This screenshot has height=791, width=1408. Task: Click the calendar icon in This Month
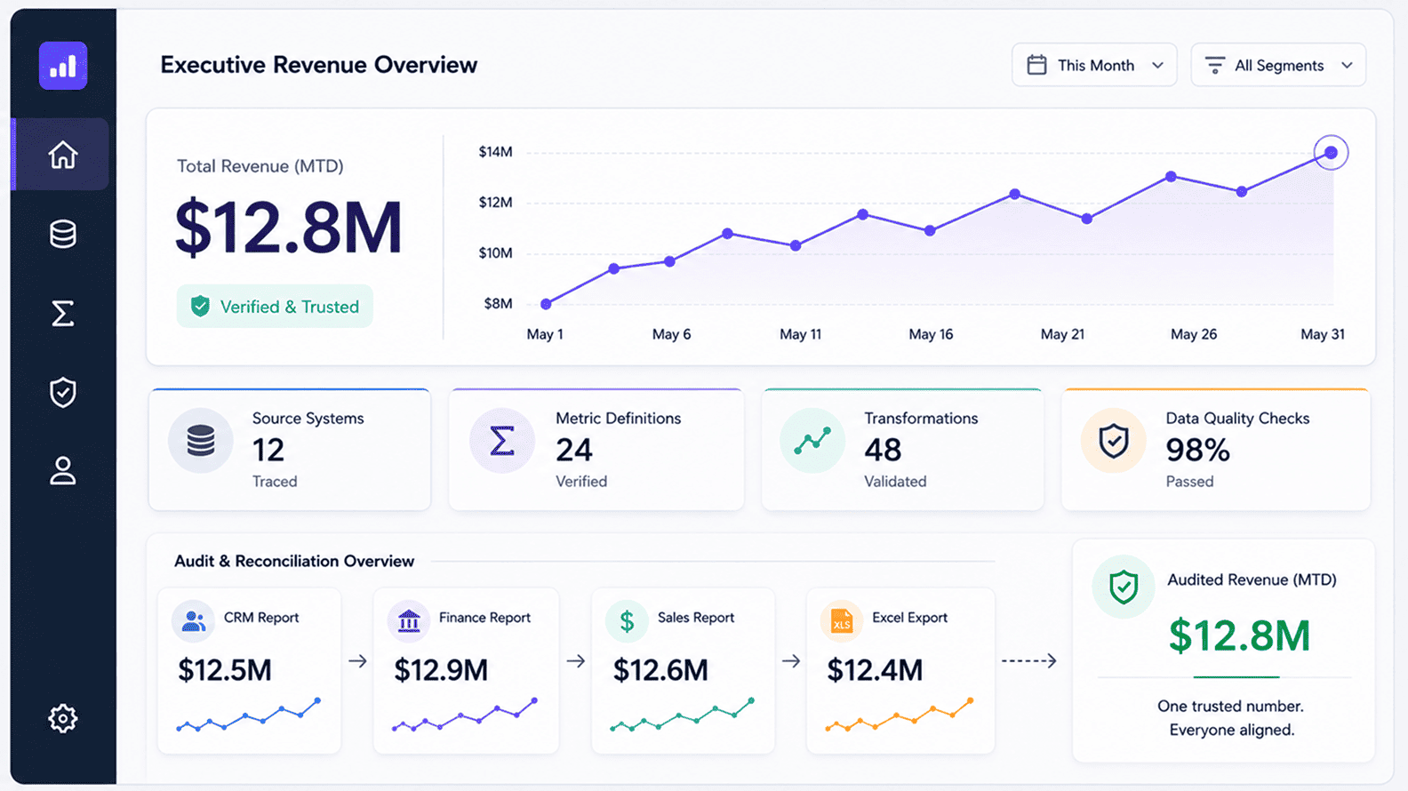tap(1036, 65)
